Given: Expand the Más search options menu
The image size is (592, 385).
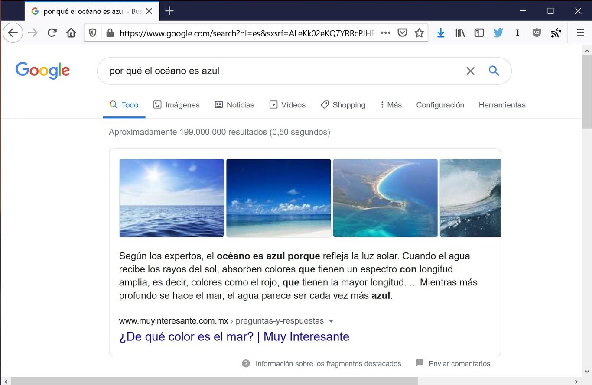Looking at the screenshot, I should click(x=391, y=105).
